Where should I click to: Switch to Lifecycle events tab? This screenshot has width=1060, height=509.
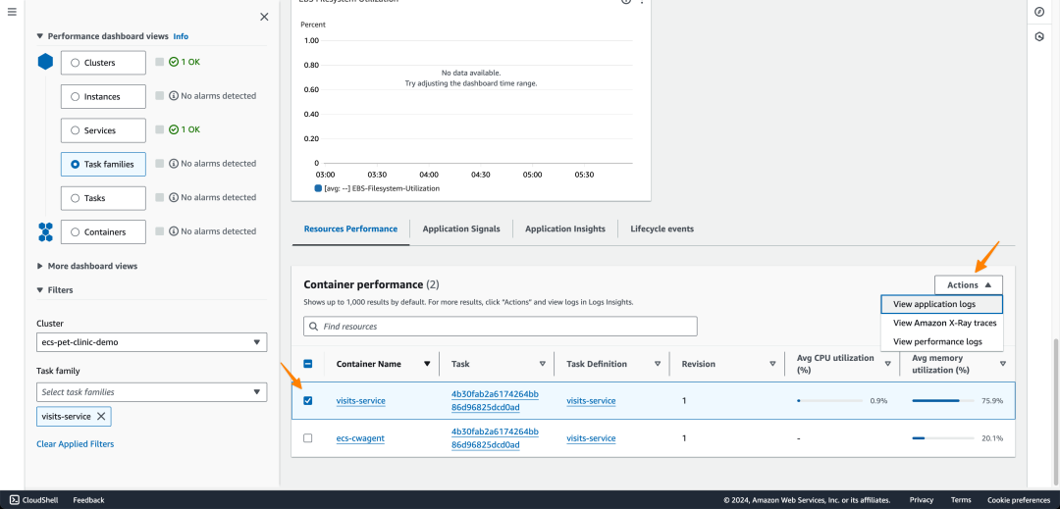[x=662, y=229]
